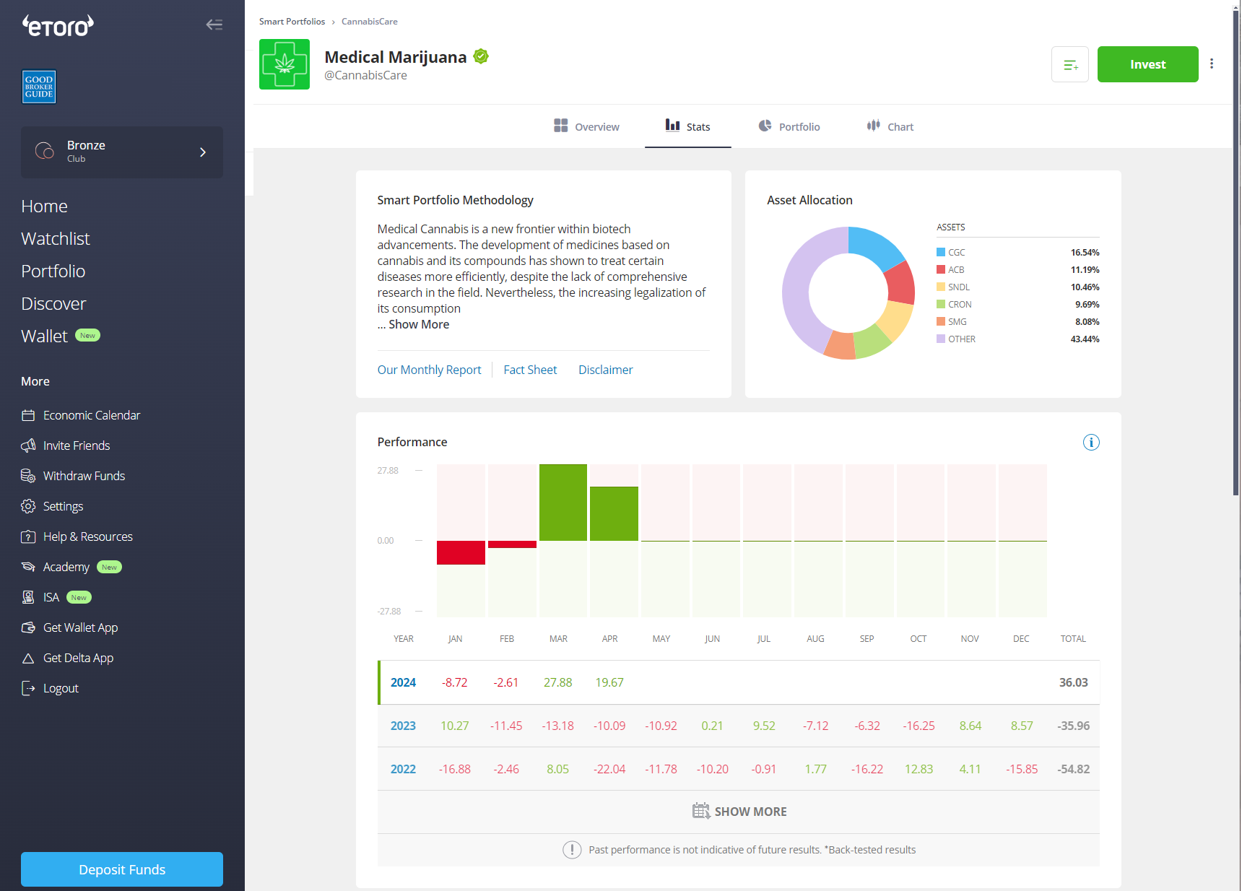Open Withdraw Funds link
Viewport: 1242px width, 891px height.
point(84,476)
